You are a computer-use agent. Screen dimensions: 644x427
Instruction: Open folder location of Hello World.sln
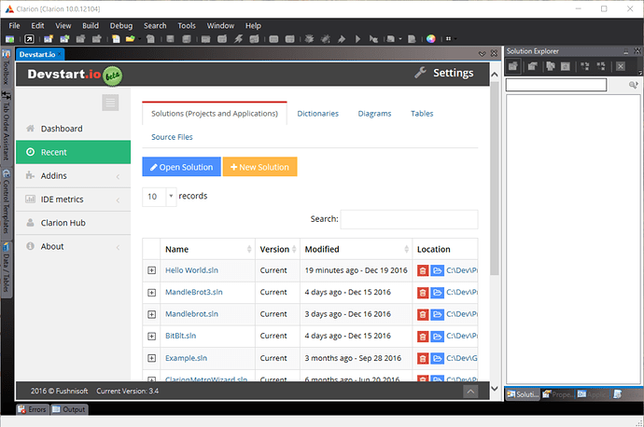pyautogui.click(x=438, y=270)
